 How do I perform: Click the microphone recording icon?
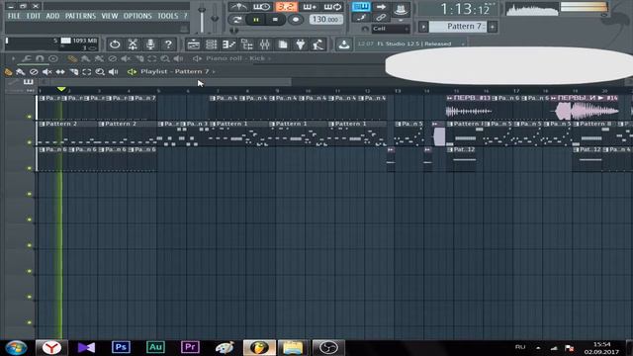tap(150, 44)
